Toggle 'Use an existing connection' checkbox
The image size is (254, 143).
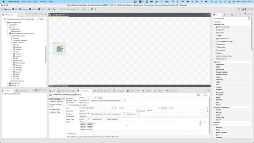point(67,105)
